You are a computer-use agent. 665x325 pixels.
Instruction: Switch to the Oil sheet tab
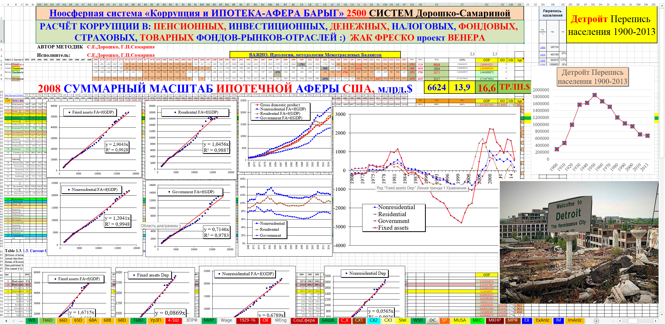point(265,320)
